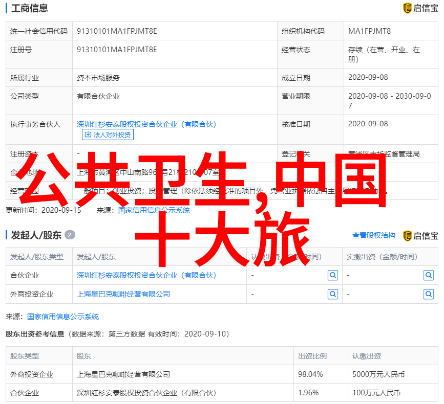The height and width of the screenshot is (404, 444).
Task: Open 上海星巴克咖啡经营有限公司 link in shareholder table
Action: coord(123,295)
